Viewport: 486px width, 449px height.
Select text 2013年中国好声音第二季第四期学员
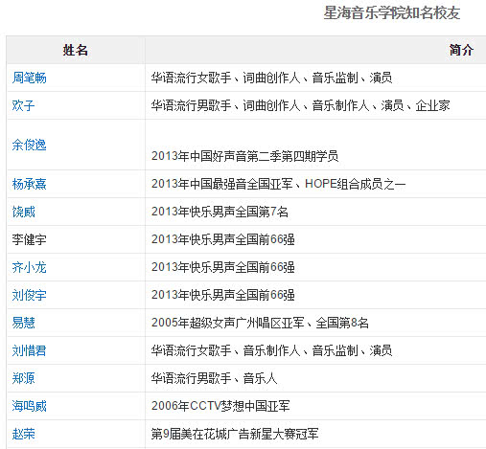point(244,156)
